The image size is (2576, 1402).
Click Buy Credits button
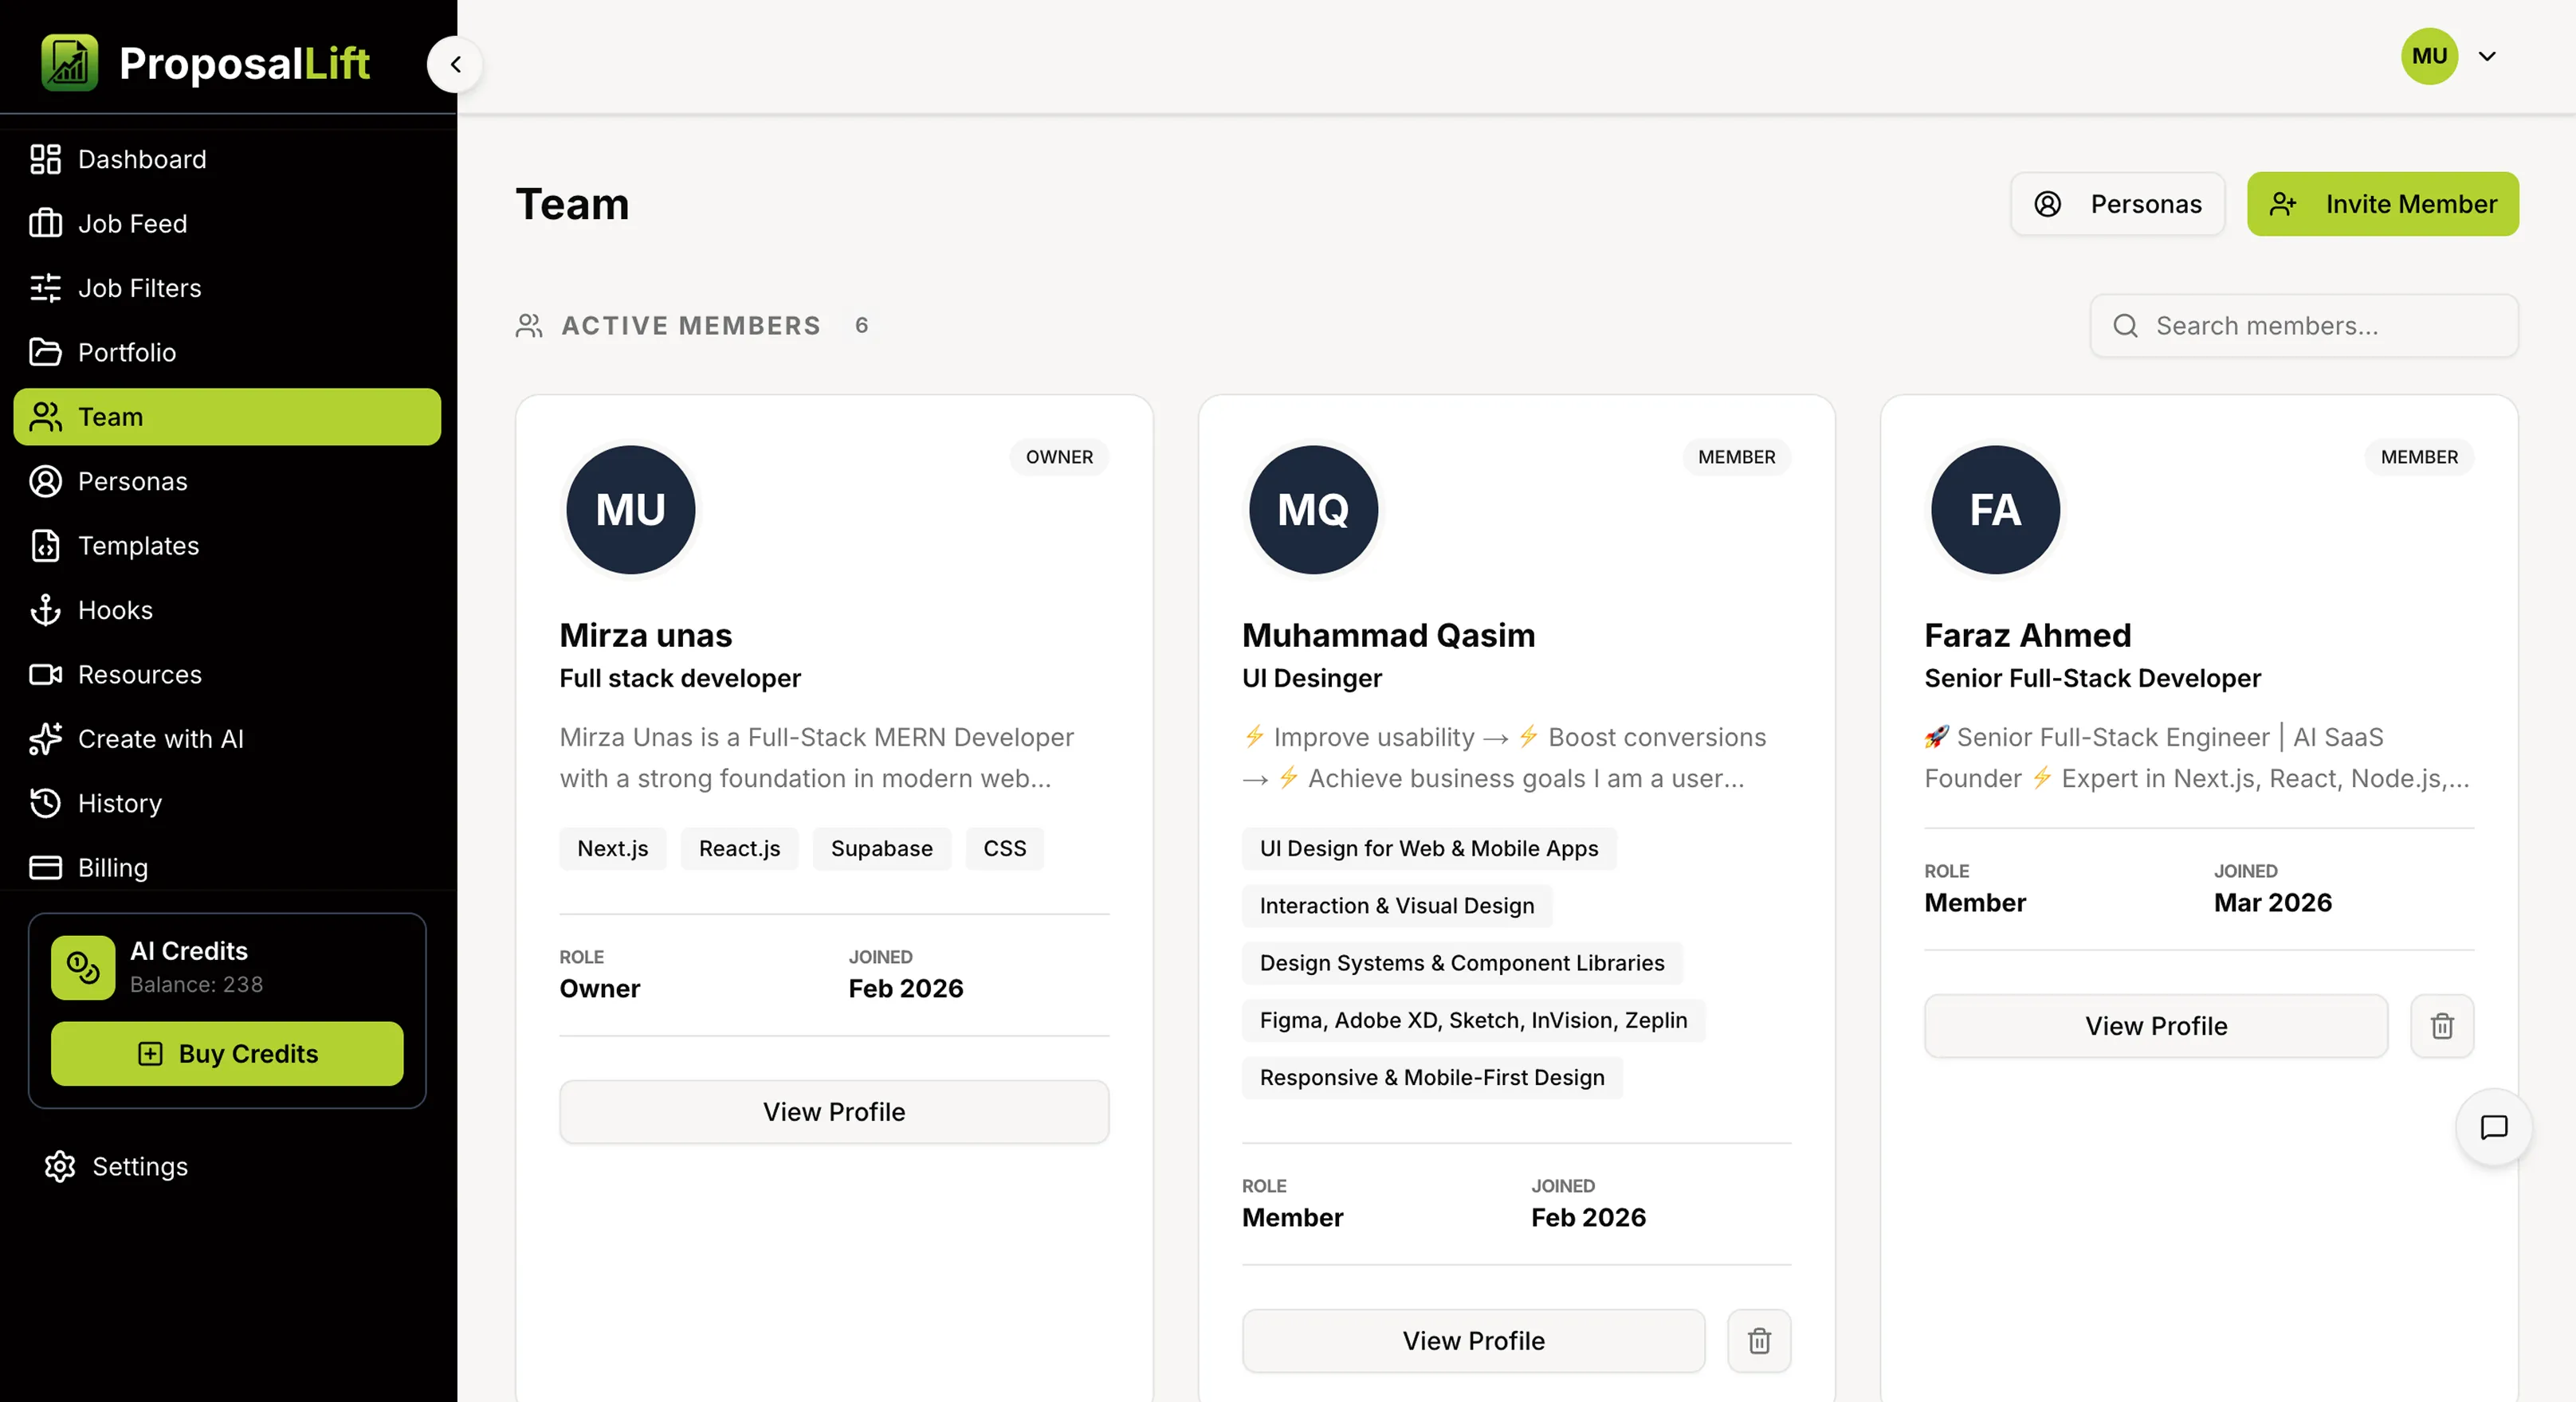pos(227,1053)
